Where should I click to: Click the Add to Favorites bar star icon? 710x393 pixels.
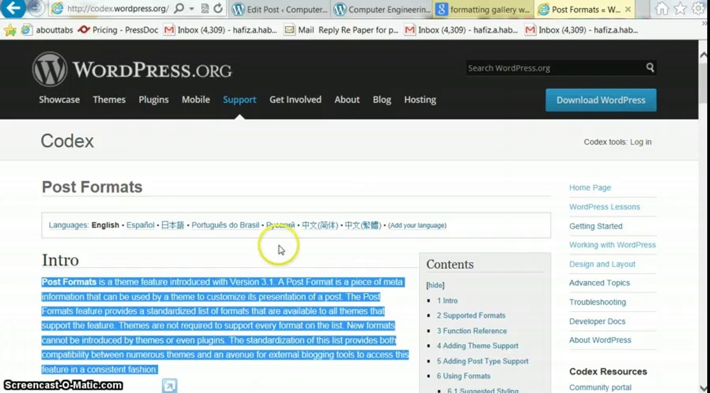(9, 30)
